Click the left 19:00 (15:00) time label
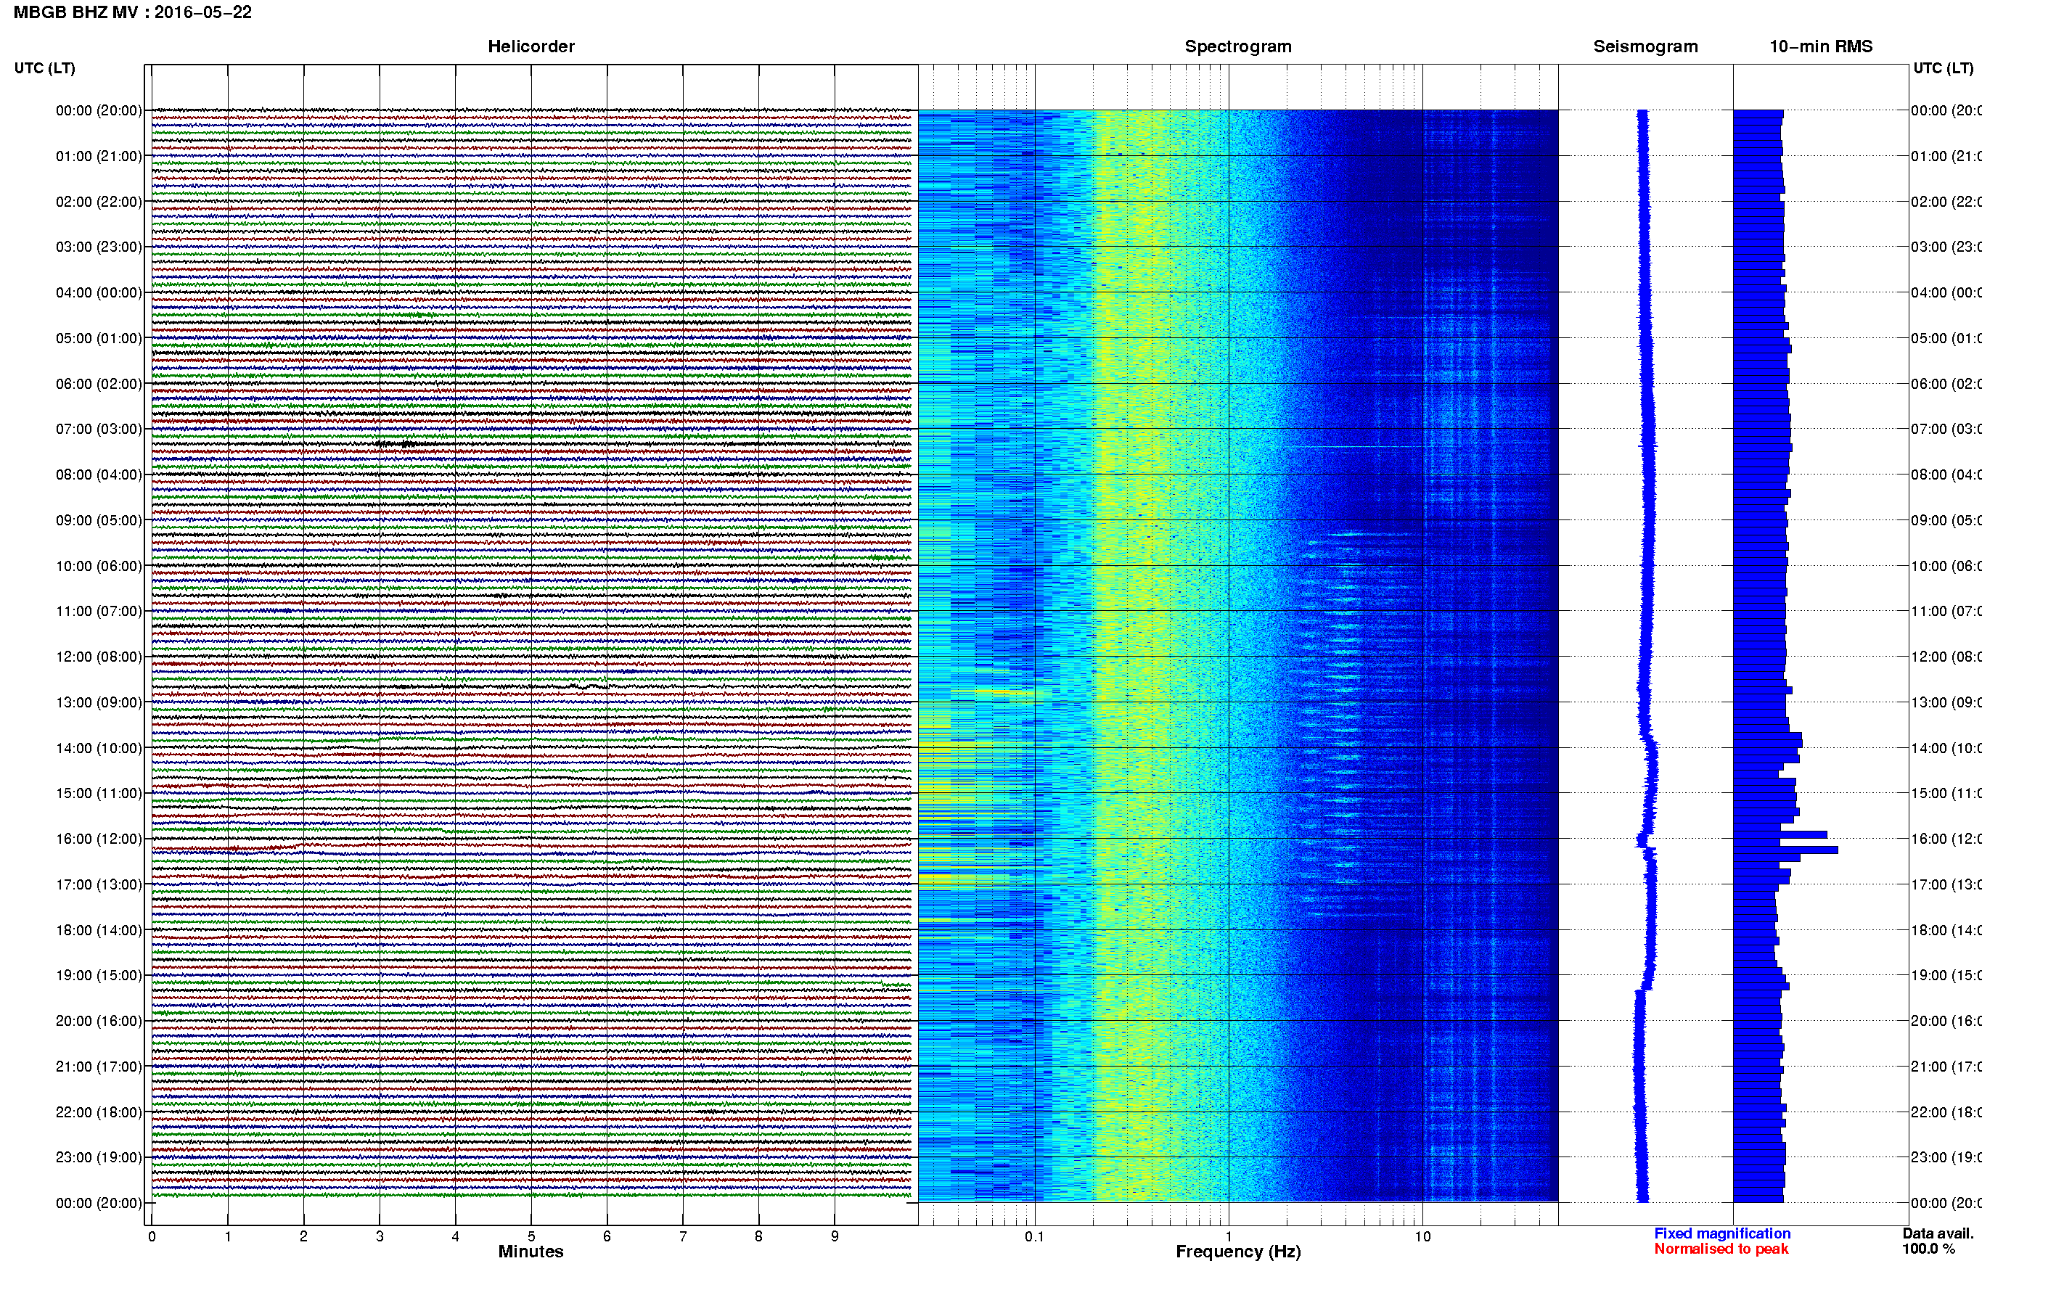The image size is (2064, 1290). [x=99, y=976]
